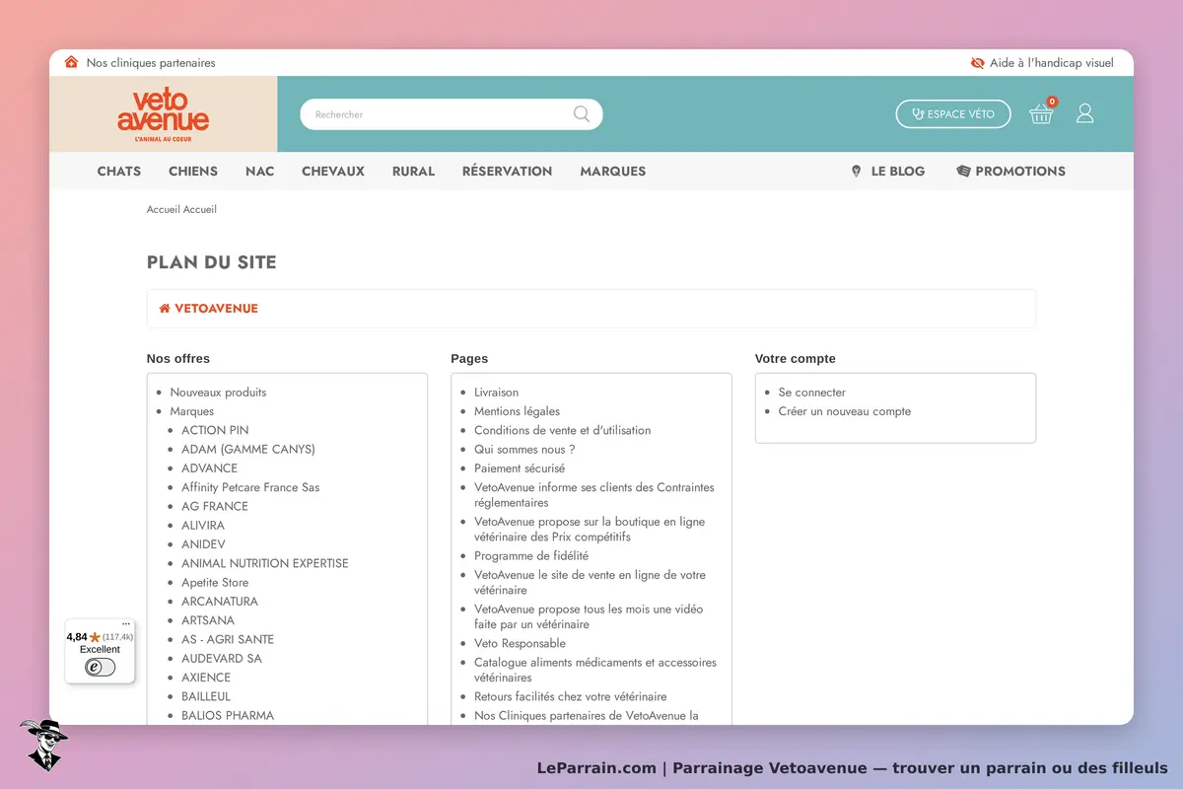The width and height of the screenshot is (1183, 789).
Task: Click the VETOAVENUE sitemap link
Action: point(216,309)
